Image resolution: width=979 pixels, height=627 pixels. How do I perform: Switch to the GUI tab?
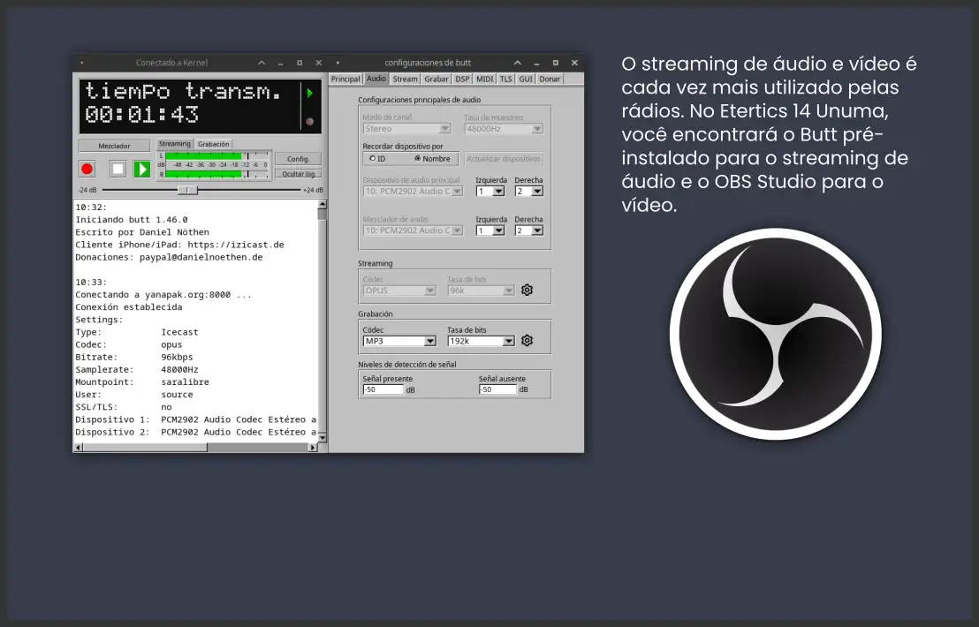click(526, 79)
